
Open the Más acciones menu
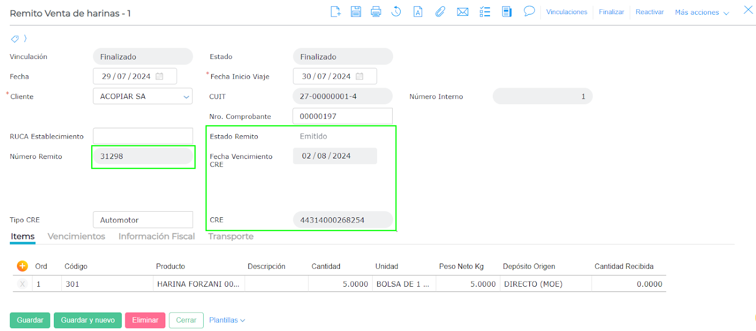tap(702, 12)
